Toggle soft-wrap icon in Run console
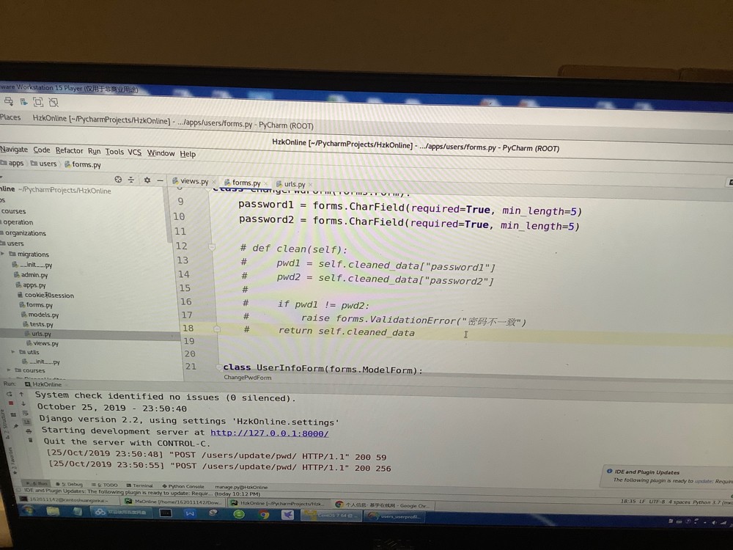733x550 pixels. [x=25, y=413]
